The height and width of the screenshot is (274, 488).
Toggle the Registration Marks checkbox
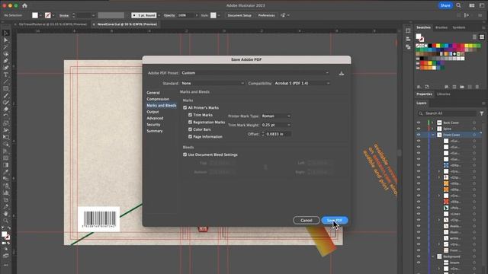point(190,122)
